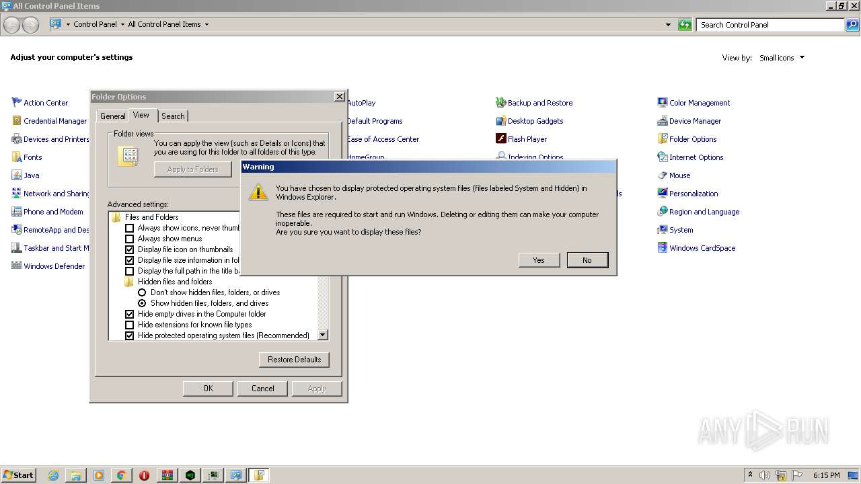Open the System icon

click(663, 229)
